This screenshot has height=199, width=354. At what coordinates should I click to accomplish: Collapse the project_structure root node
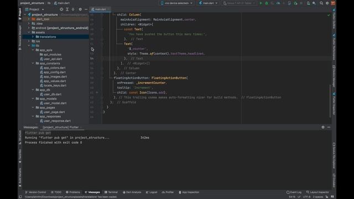pos(25,15)
